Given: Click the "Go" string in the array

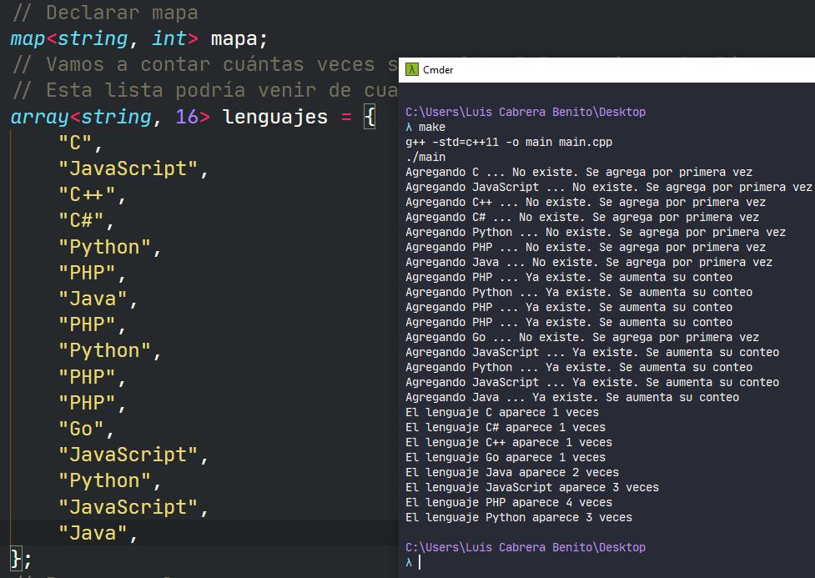Looking at the screenshot, I should tap(81, 429).
